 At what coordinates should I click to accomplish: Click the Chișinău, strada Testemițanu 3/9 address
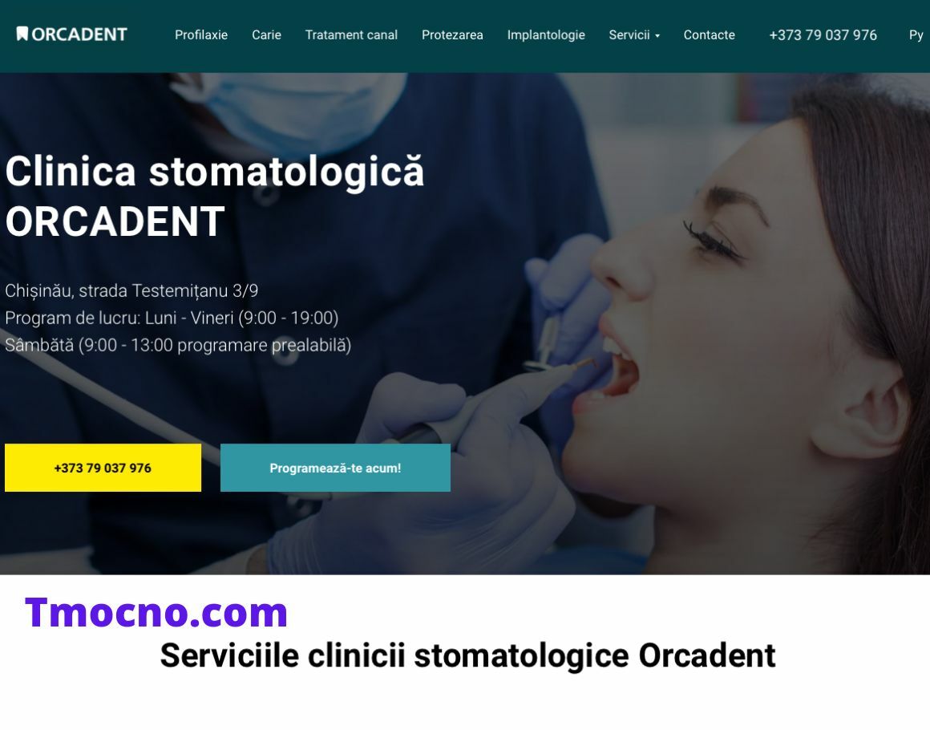[x=131, y=291]
